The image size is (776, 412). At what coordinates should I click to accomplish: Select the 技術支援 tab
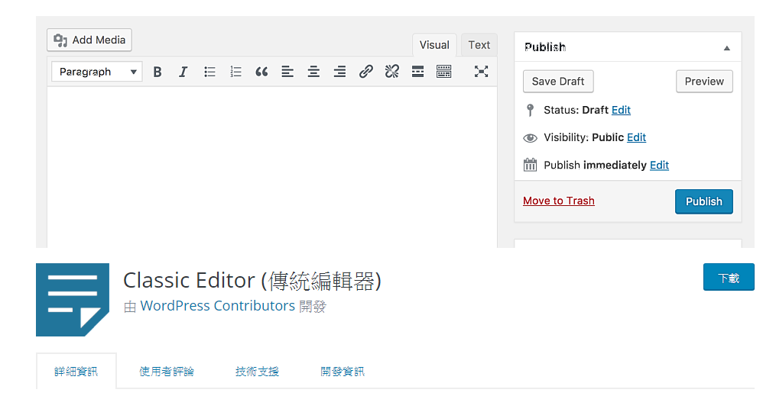pos(258,372)
